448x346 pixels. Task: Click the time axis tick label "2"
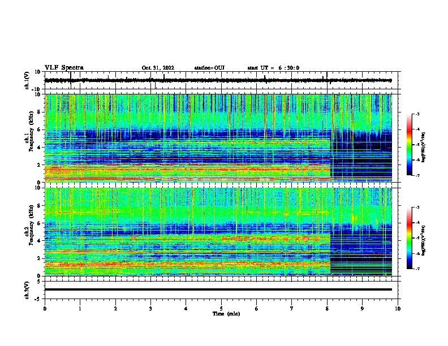coord(115,309)
